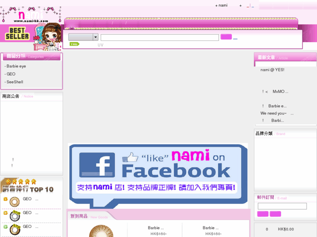The width and height of the screenshot is (317, 237).
Task: Open the Facebook like banner
Action: (158, 176)
